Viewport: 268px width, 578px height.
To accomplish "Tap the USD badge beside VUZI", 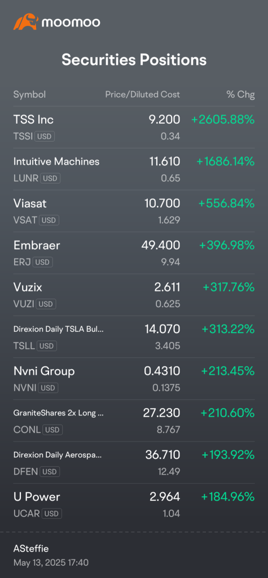I will [46, 304].
